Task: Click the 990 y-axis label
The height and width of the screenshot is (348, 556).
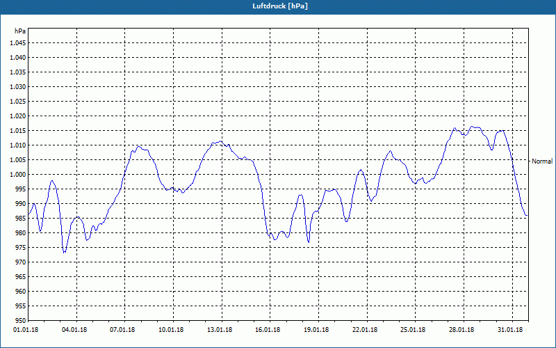Action: tap(21, 203)
